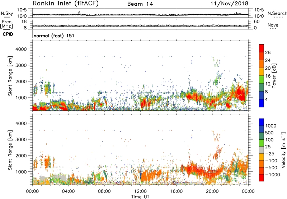Click the '4' value on power colorbar
The width and height of the screenshot is (287, 199).
point(266,99)
